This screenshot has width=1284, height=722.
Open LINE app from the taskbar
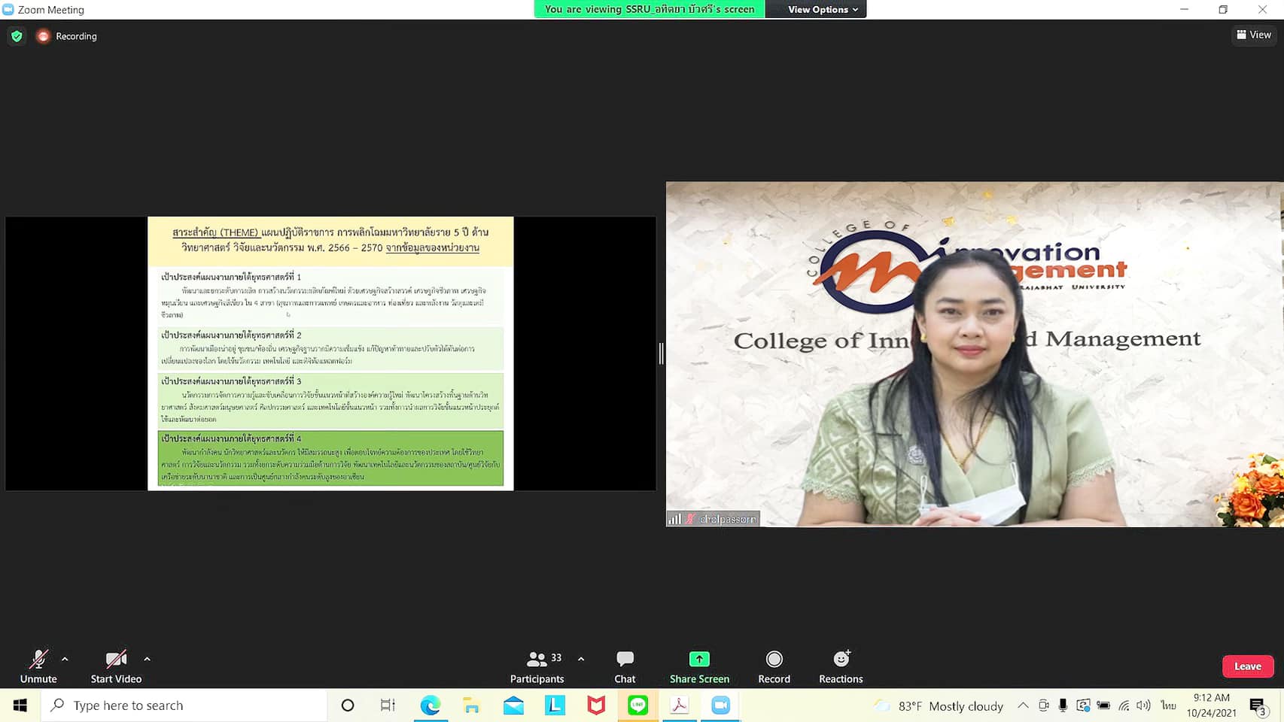click(637, 705)
